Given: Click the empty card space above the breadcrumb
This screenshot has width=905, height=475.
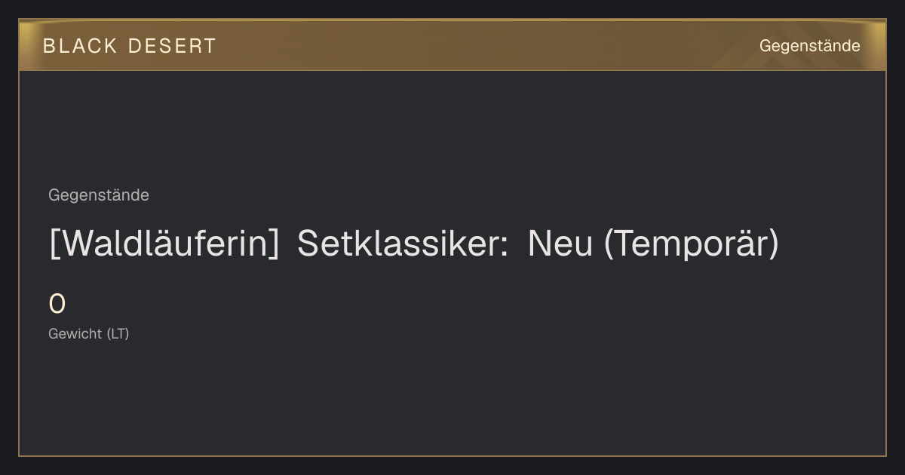Looking at the screenshot, I should [452, 128].
